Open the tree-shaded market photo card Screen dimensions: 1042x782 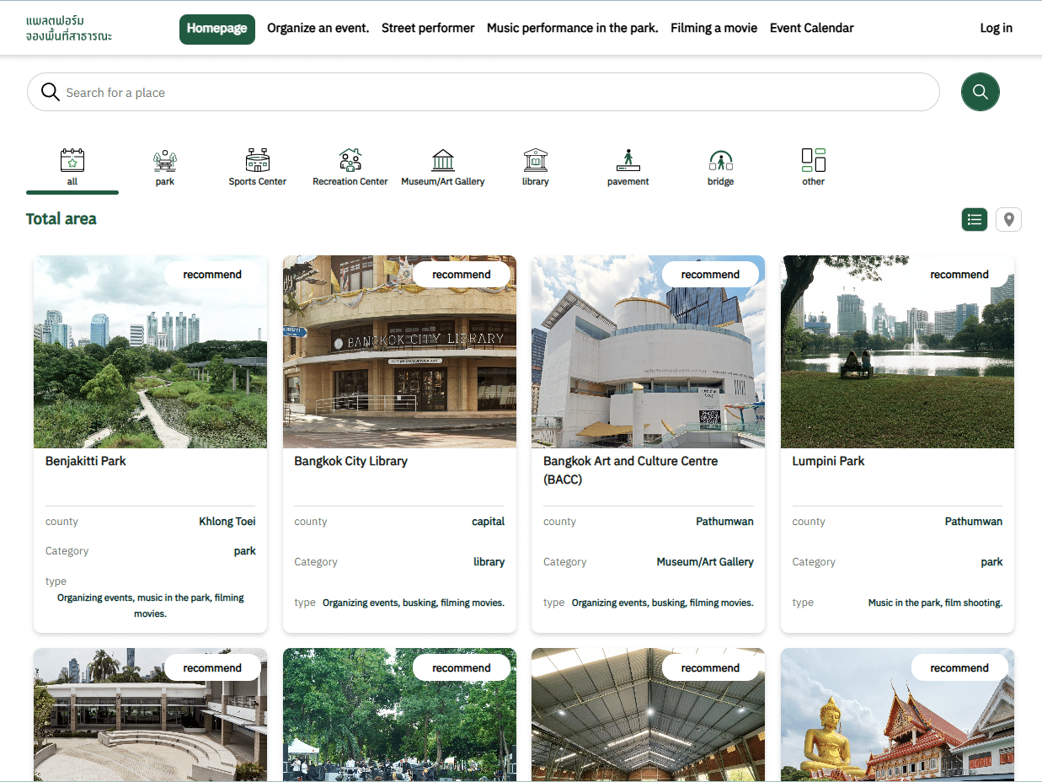pos(399,715)
